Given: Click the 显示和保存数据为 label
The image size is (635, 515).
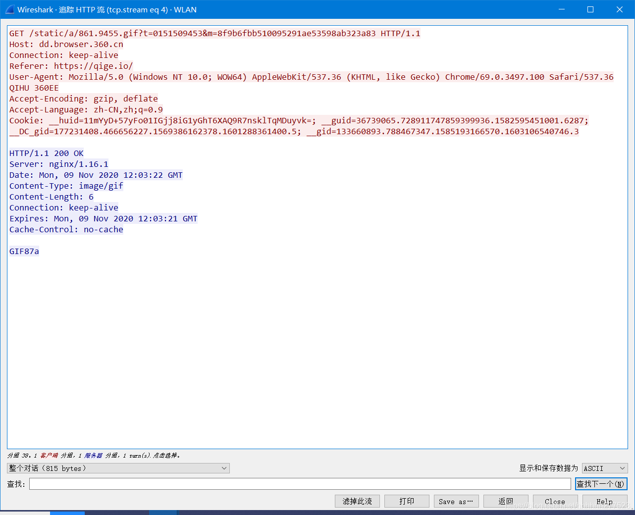Looking at the screenshot, I should pyautogui.click(x=548, y=468).
